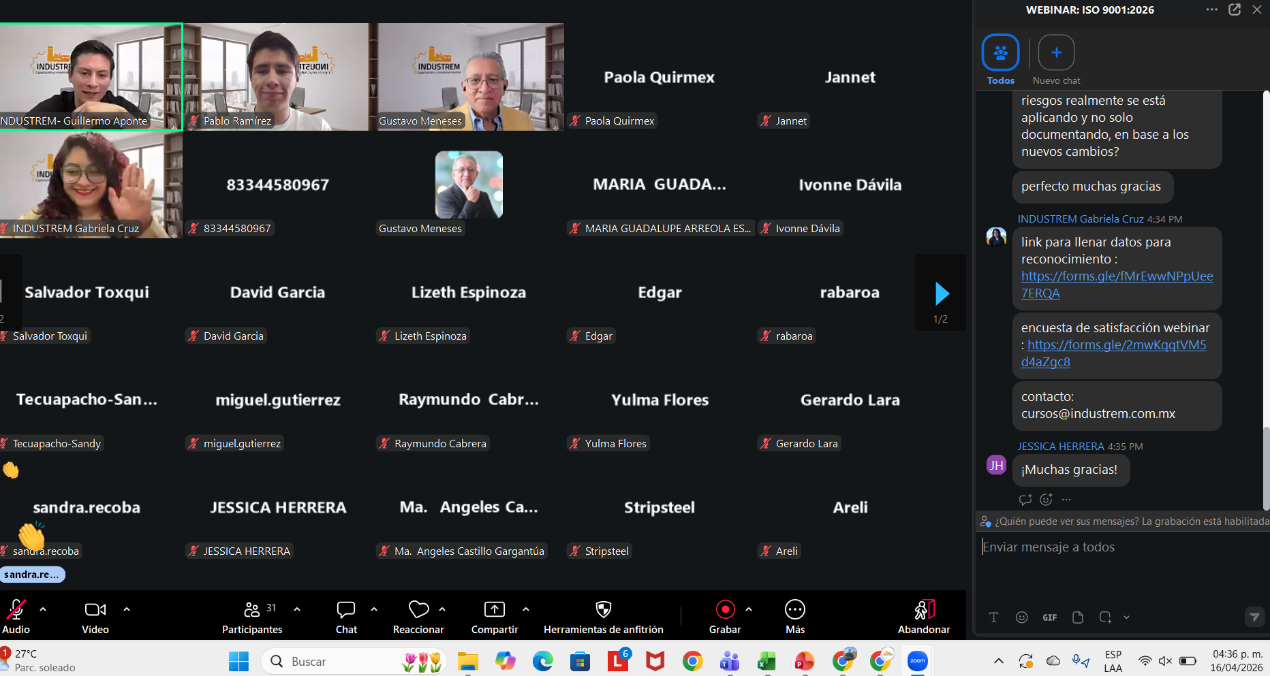
Task: Open the Reaccionar hearts menu
Action: coord(418,609)
